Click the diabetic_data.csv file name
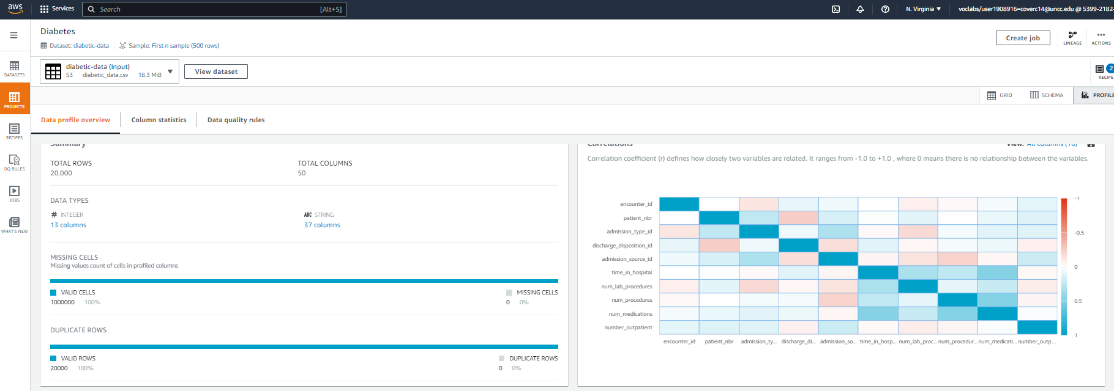Screen dimensions: 1114x391 tap(105, 75)
